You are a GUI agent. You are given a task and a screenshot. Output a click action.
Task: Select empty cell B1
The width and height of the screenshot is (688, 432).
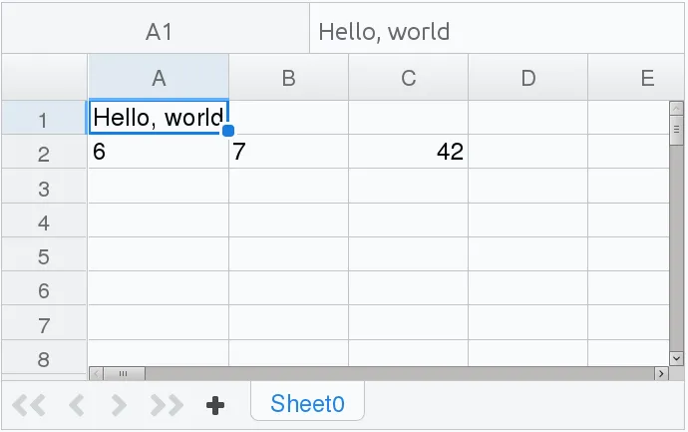pos(289,117)
